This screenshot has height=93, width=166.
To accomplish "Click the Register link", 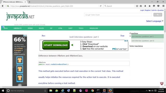I will pyautogui.click(x=148, y=10).
